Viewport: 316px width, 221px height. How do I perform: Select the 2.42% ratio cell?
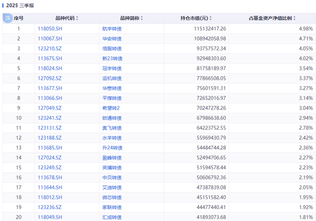click(306, 138)
